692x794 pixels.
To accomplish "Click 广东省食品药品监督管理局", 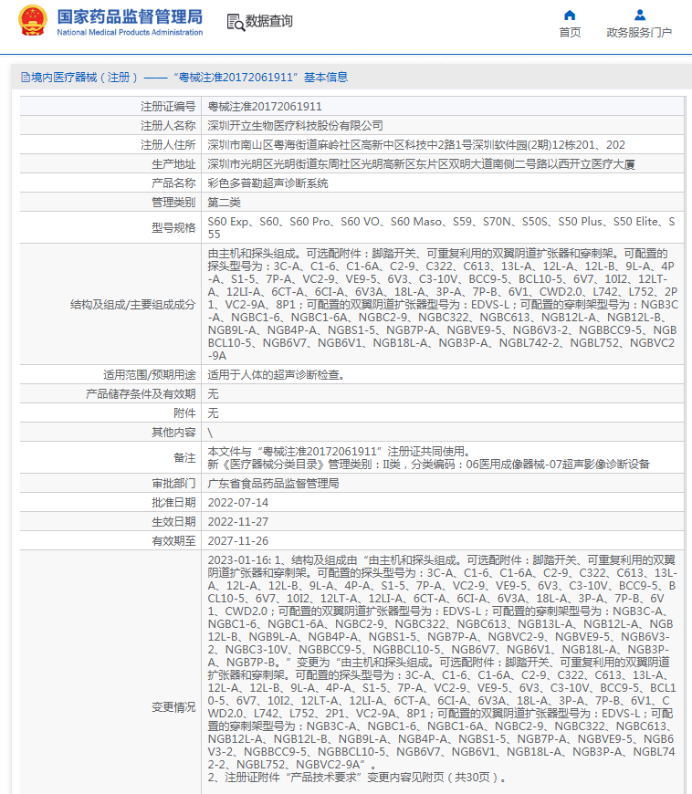I will pos(274,484).
